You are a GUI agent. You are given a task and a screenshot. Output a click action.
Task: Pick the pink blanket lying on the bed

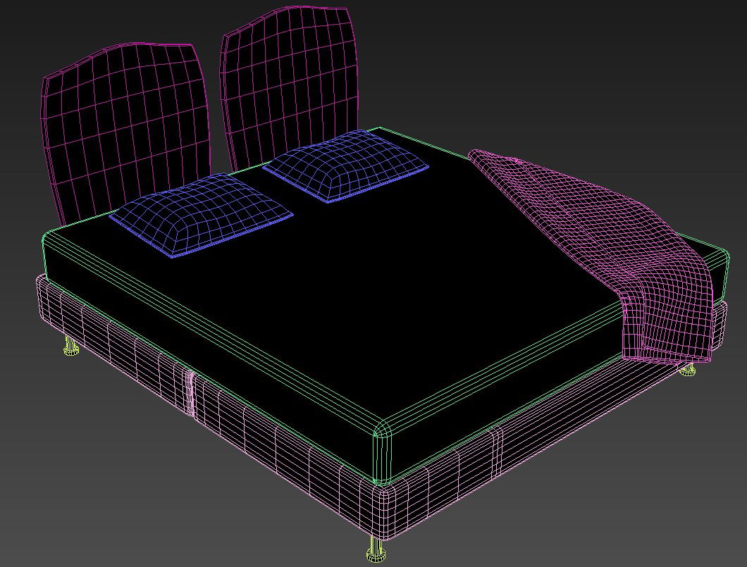coord(578,211)
